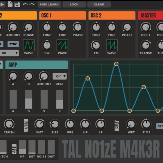Click the REVERB PRE knob

[70, 124]
